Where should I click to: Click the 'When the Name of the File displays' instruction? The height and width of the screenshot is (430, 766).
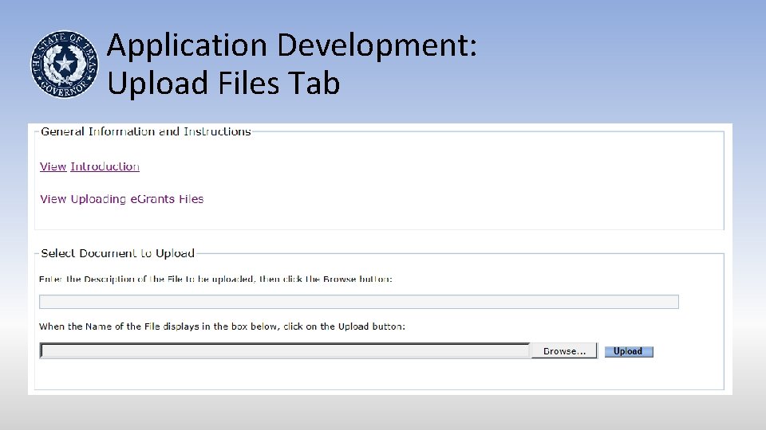[222, 326]
